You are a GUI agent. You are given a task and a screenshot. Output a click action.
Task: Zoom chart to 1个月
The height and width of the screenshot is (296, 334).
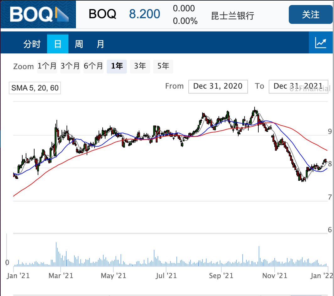47,66
